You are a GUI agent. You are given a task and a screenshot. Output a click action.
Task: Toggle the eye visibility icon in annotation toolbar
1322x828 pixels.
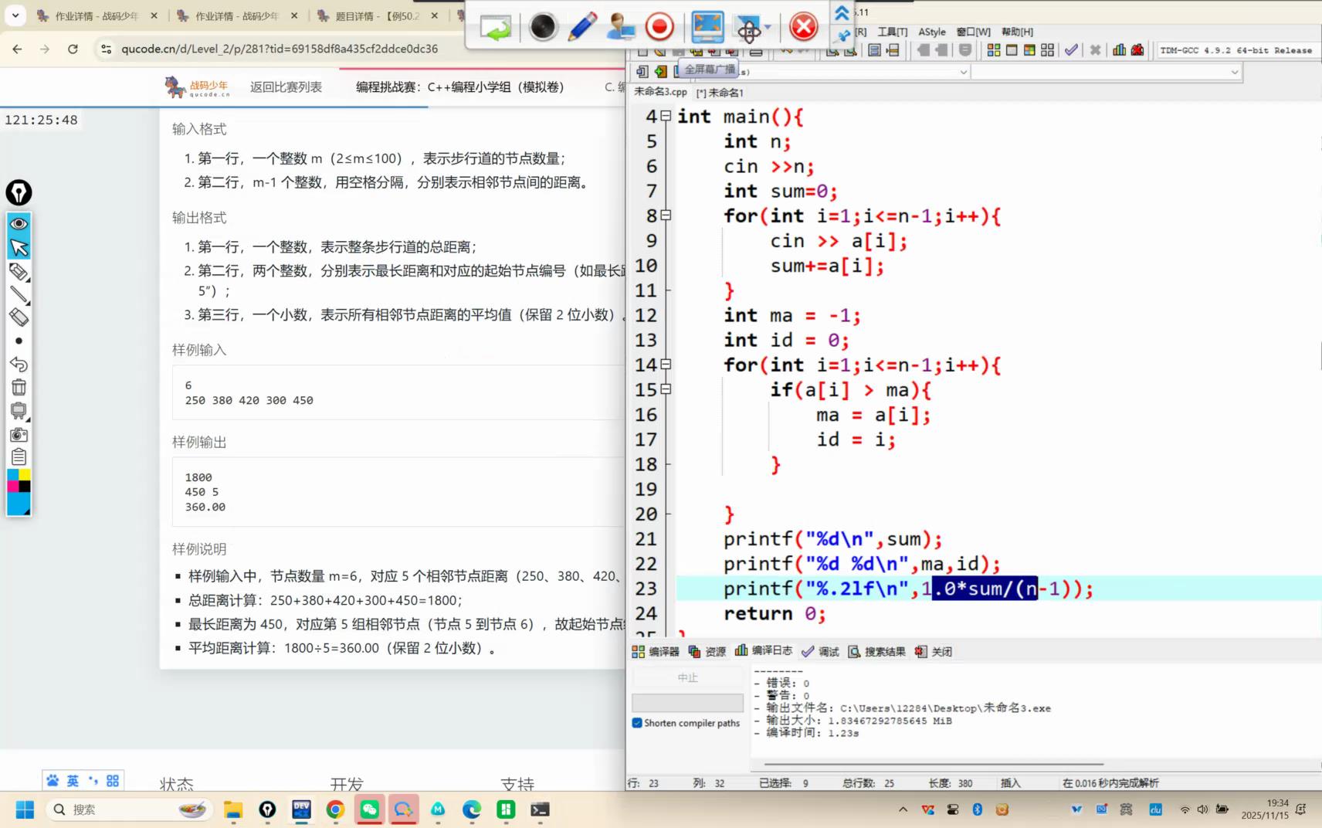click(x=19, y=224)
